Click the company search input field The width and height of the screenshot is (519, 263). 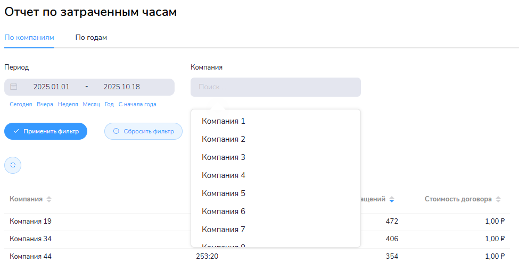point(275,87)
